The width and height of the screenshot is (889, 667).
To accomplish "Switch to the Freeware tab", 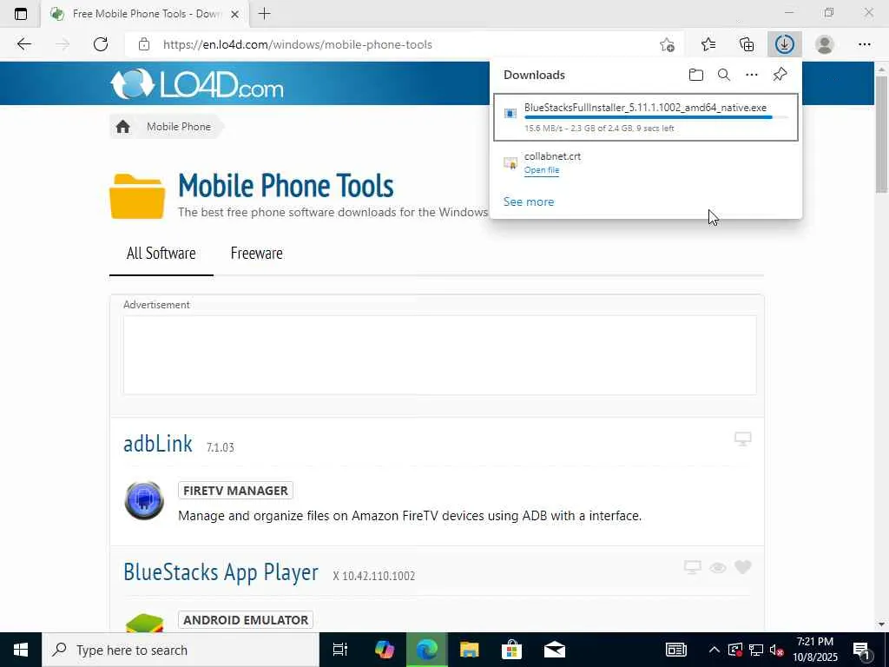I will [256, 253].
